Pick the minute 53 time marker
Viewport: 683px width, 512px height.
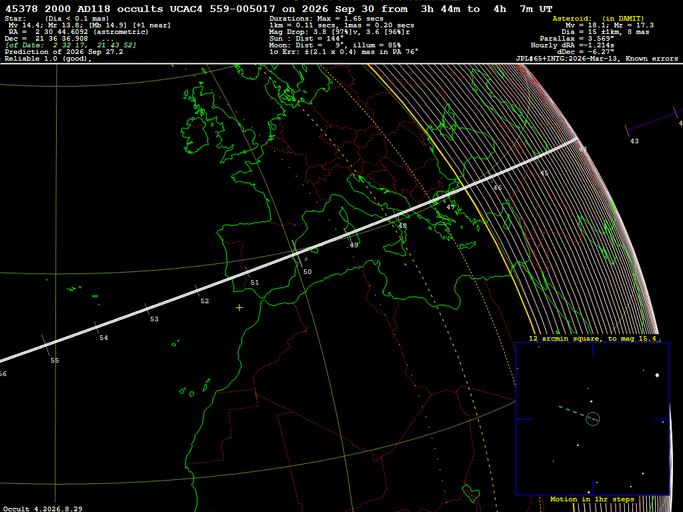(154, 319)
